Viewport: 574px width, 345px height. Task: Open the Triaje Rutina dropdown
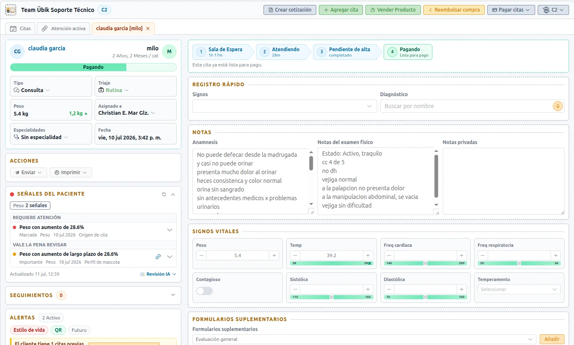coord(114,90)
